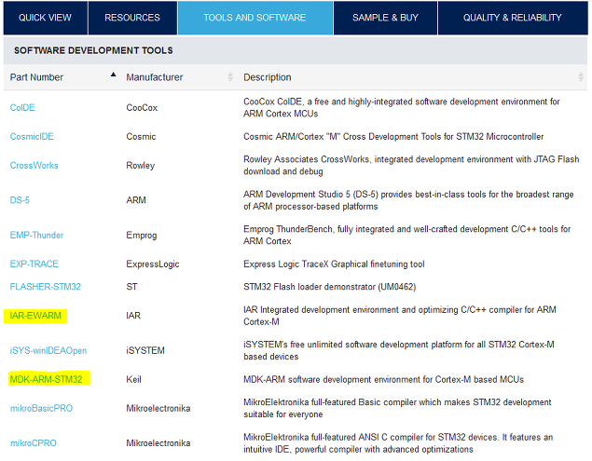Open the EXP-TRACE link

34,264
